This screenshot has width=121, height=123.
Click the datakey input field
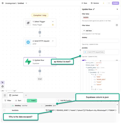pyautogui.click(x=101, y=41)
